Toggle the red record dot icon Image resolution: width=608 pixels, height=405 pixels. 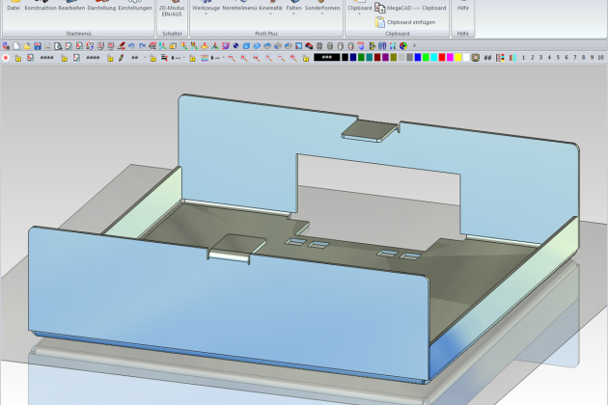click(x=6, y=58)
